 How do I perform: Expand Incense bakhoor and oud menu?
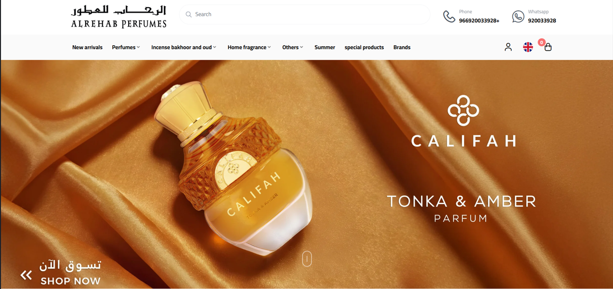(184, 47)
